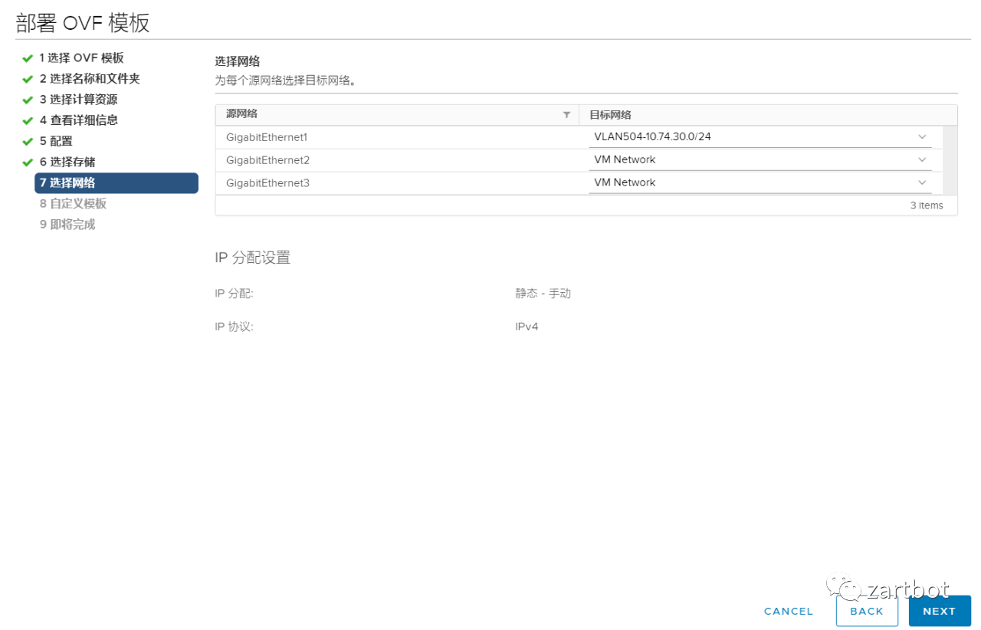Image resolution: width=981 pixels, height=630 pixels.
Task: Select the GigabitEthernet3 source network cell
Action: point(397,183)
